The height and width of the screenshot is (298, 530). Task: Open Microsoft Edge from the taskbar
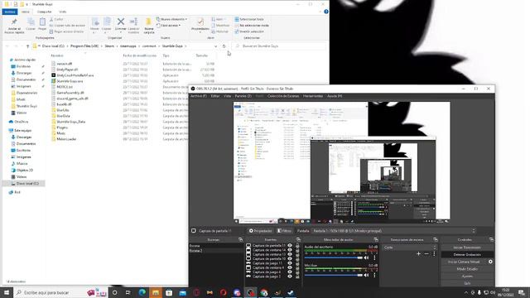click(142, 292)
